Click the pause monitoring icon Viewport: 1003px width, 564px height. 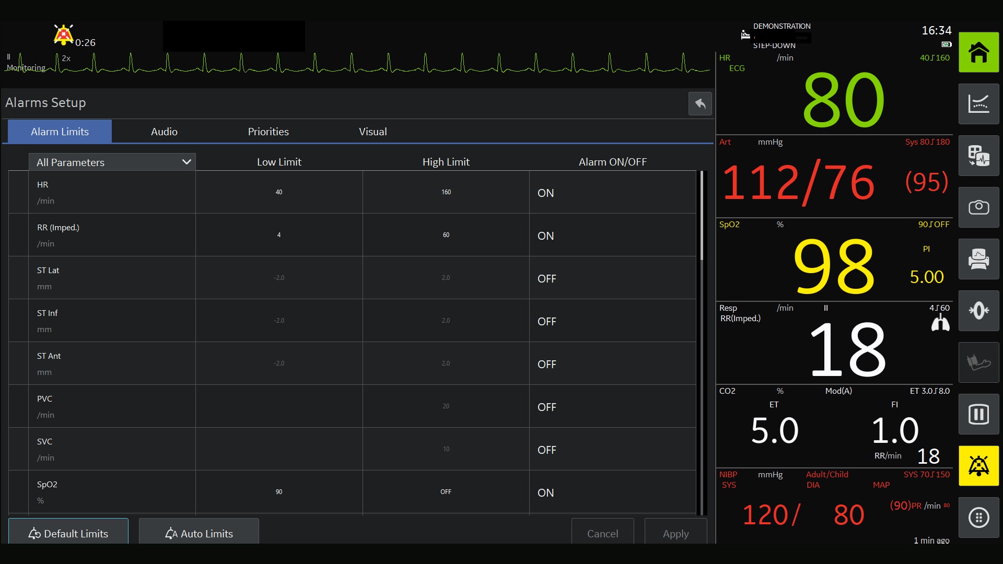(x=978, y=415)
